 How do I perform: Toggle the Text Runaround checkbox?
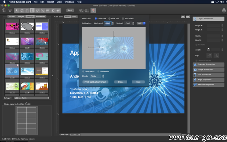coord(197,61)
